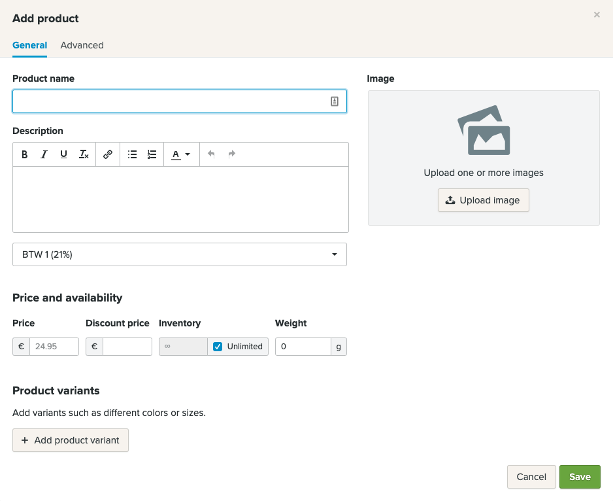The width and height of the screenshot is (613, 501).
Task: Uncheck the Unlimited inventory checkbox
Action: tap(218, 347)
